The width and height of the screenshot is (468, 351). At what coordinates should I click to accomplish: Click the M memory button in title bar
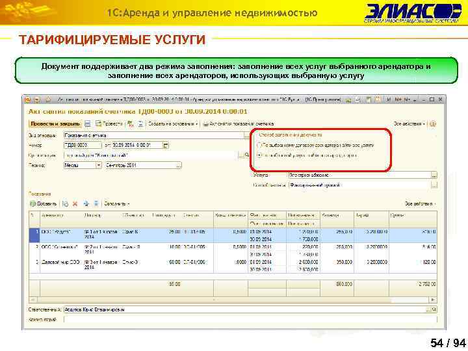coord(388,99)
